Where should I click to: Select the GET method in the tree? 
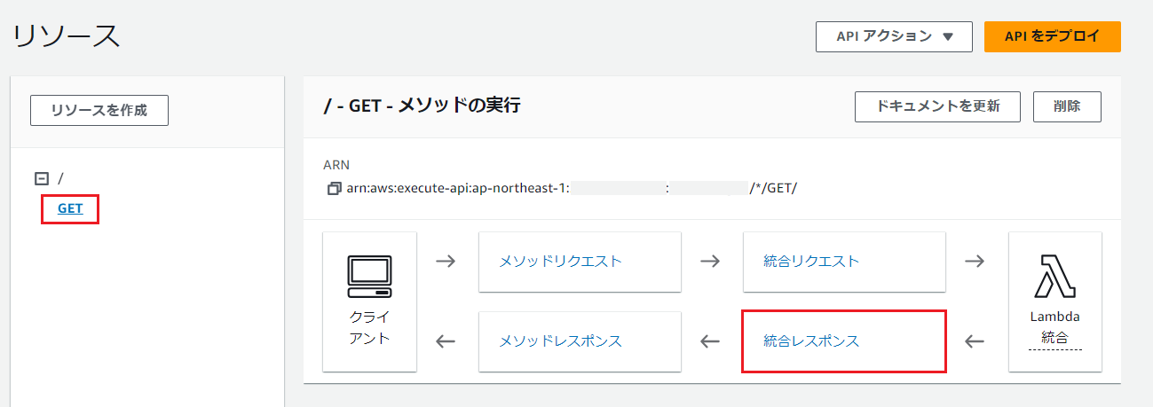[70, 209]
